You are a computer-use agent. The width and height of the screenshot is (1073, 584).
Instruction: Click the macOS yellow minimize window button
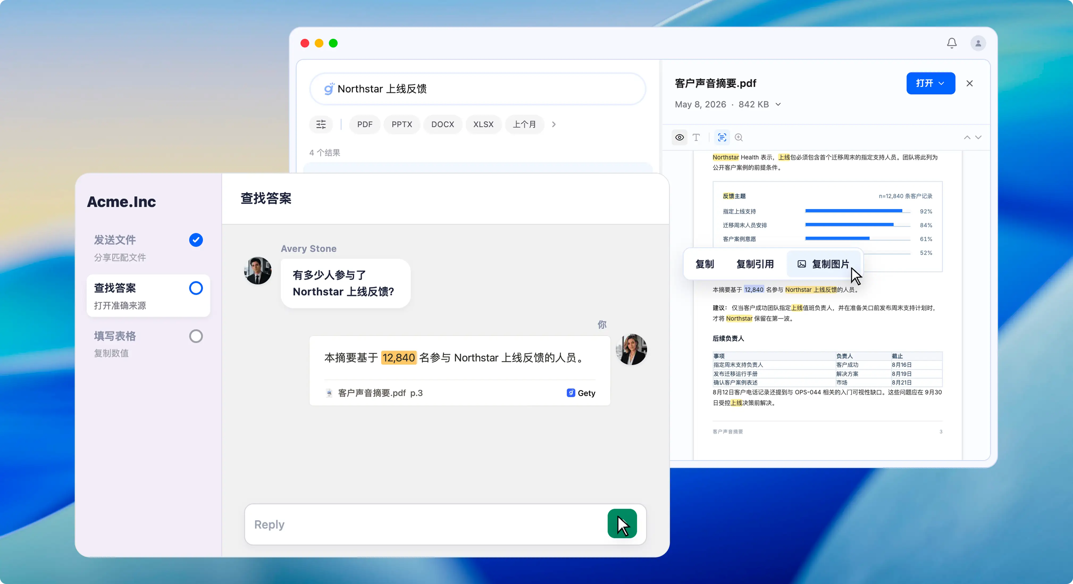point(319,43)
